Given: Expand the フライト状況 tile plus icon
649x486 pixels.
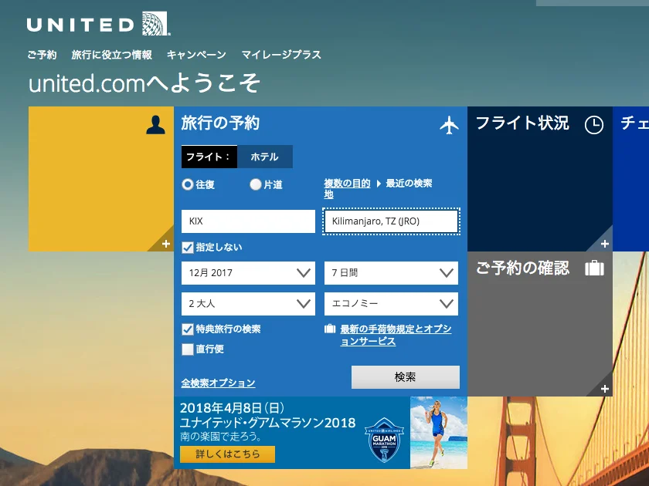Looking at the screenshot, I should [x=605, y=244].
